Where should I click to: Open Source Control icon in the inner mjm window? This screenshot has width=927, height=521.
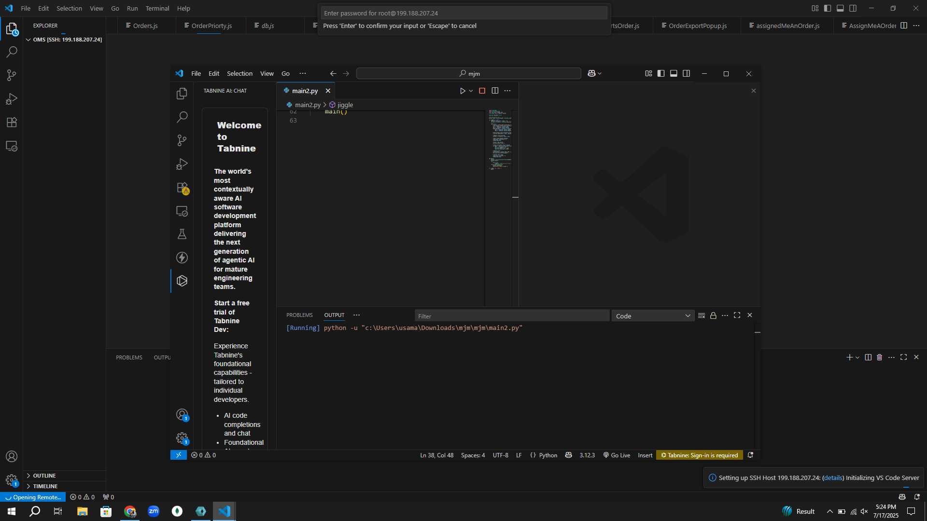click(182, 140)
